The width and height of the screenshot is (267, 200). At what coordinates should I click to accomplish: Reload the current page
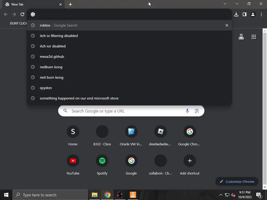click(x=22, y=14)
